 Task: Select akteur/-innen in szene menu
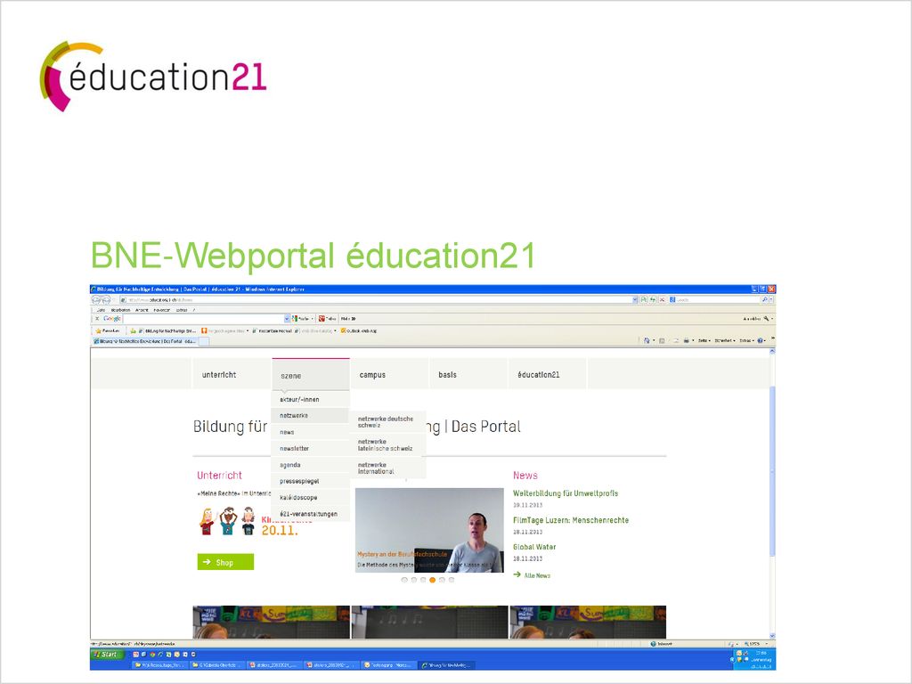(x=311, y=400)
